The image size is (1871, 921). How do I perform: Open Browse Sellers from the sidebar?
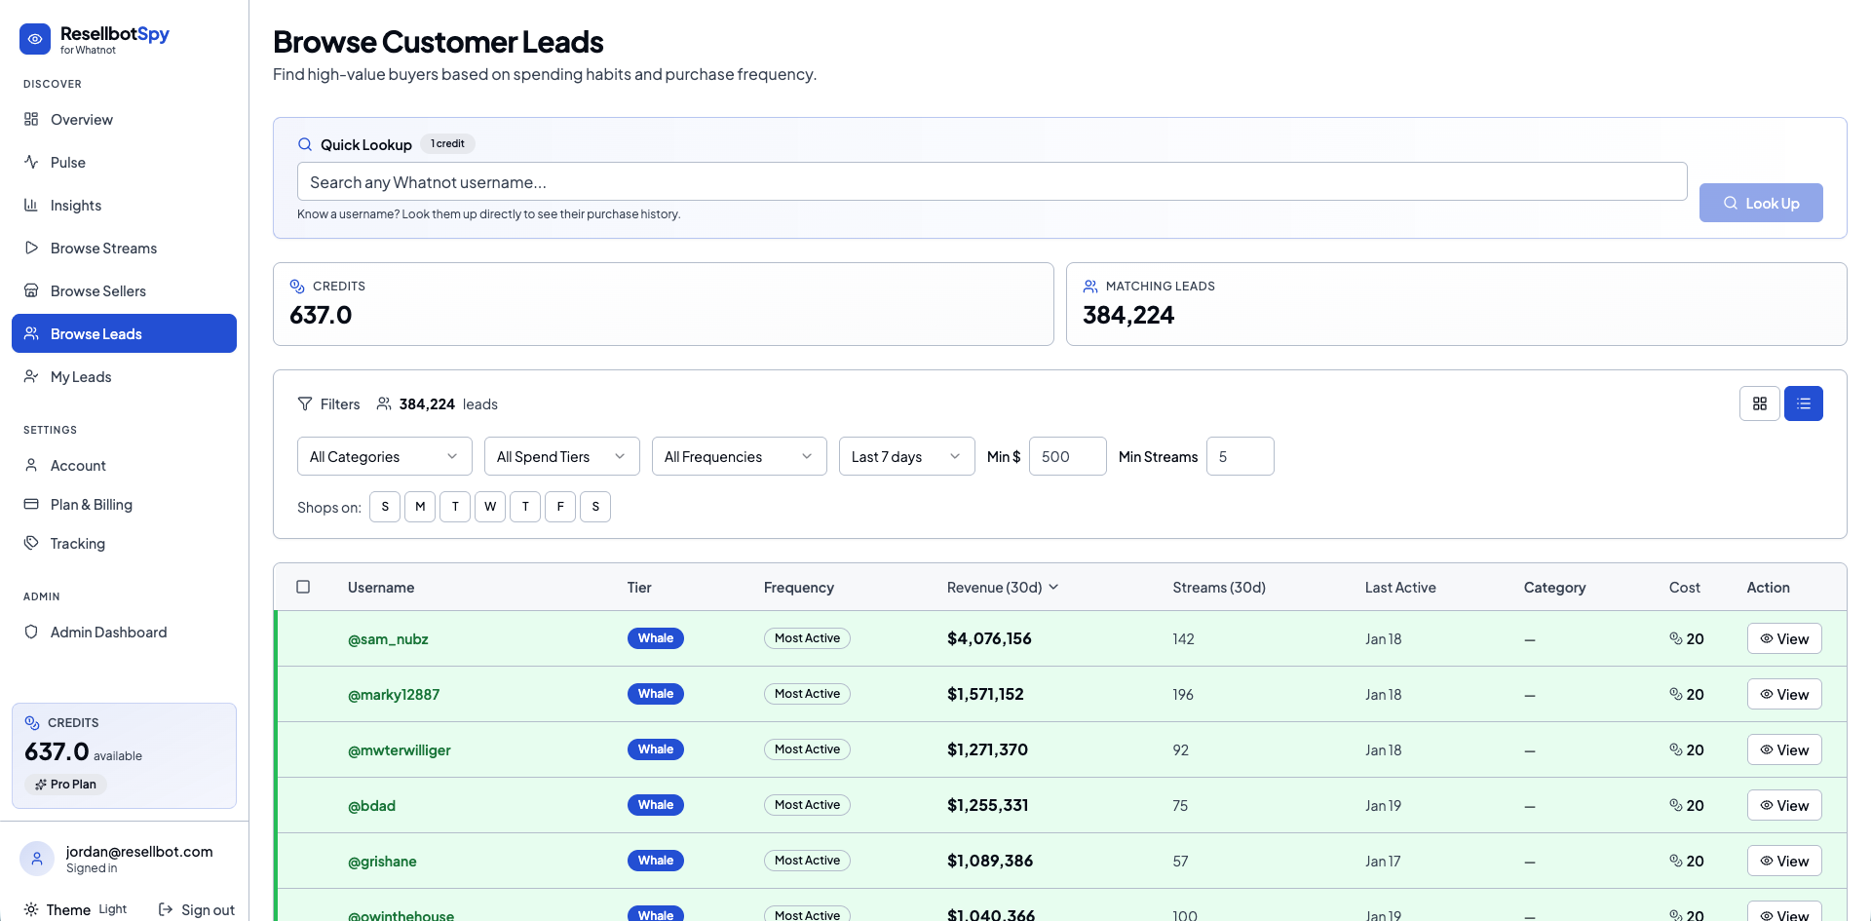tap(98, 290)
